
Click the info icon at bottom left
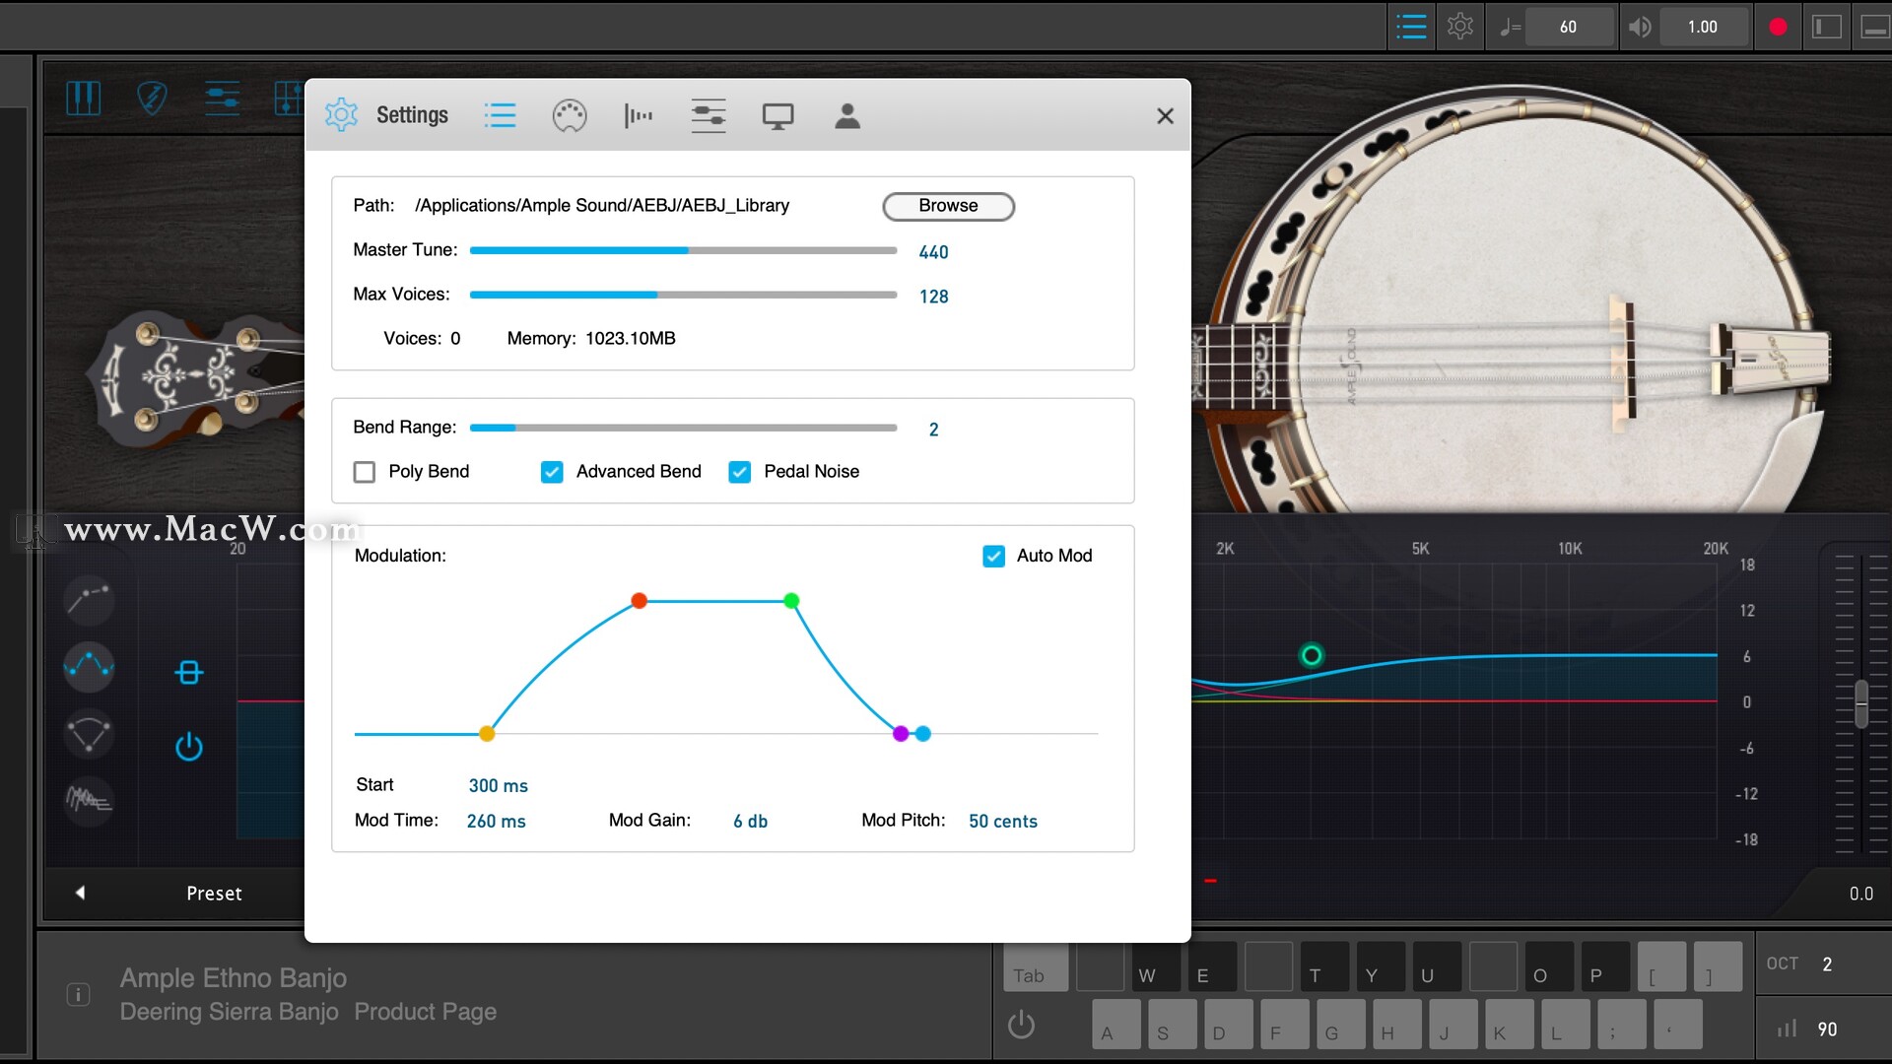tap(78, 994)
